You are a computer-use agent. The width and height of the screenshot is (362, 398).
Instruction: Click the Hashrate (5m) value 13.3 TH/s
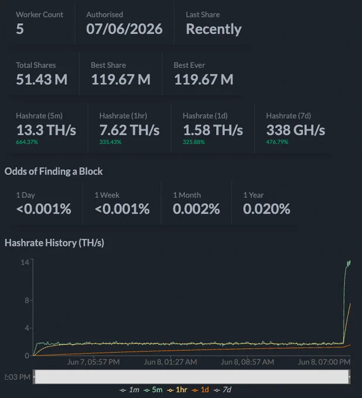[46, 130]
